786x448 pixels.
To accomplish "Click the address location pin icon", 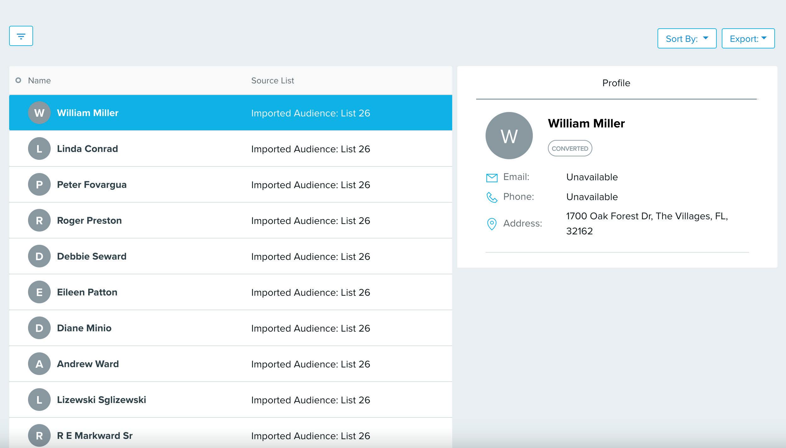I will (492, 224).
